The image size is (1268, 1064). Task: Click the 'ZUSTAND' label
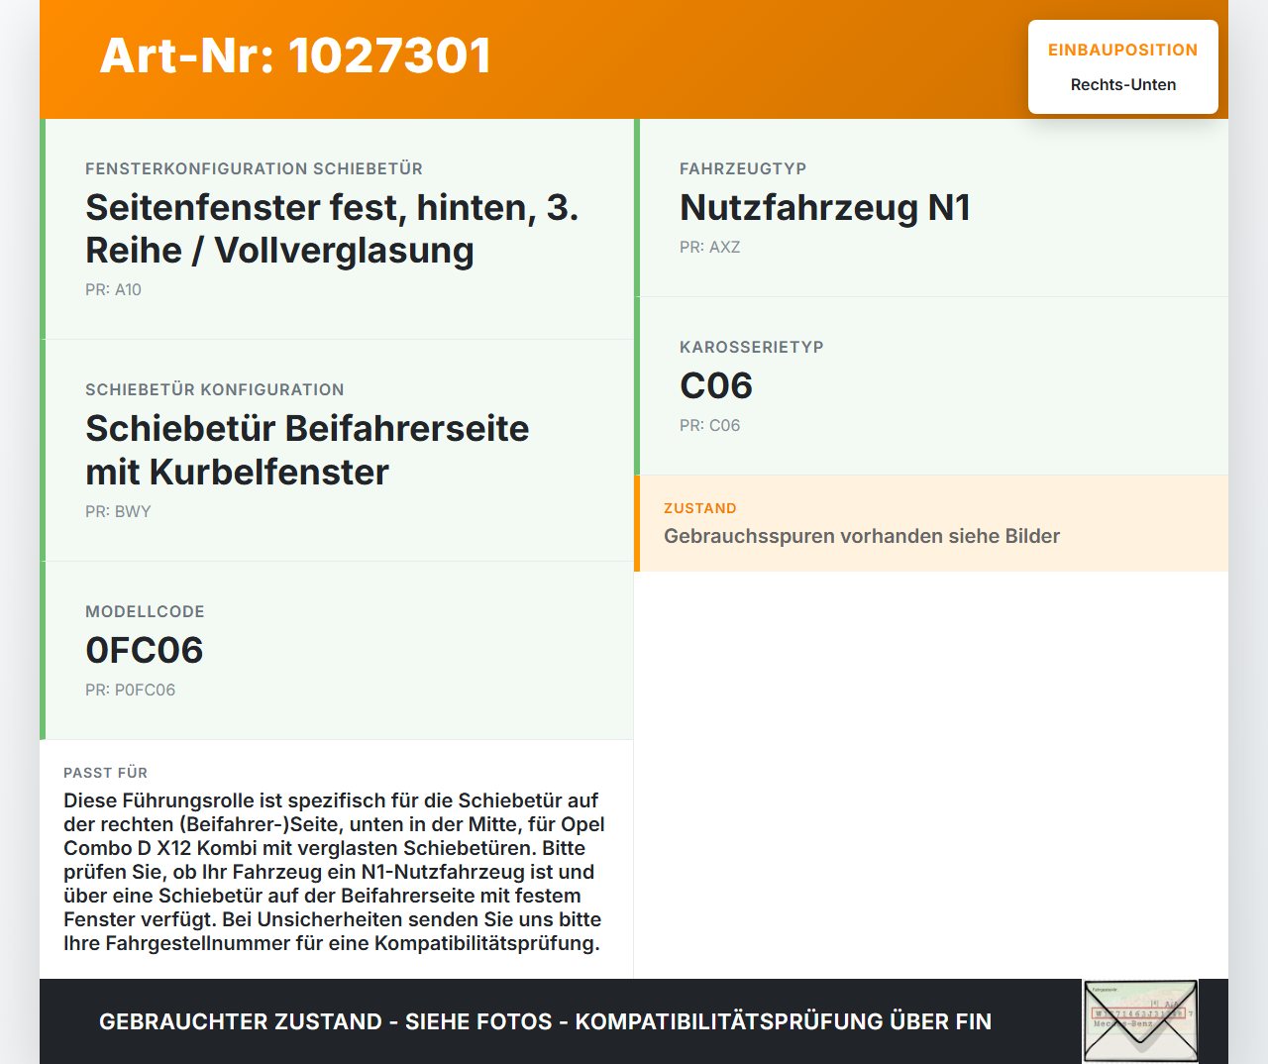pos(700,508)
